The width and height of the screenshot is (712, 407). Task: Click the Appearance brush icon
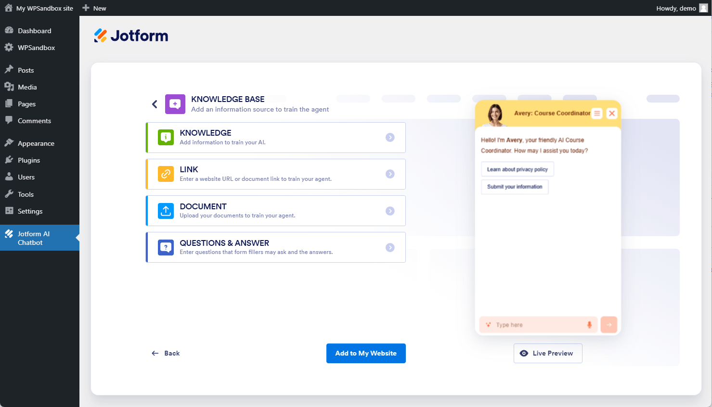click(9, 143)
